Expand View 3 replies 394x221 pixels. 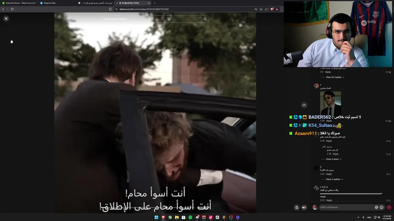point(334,179)
